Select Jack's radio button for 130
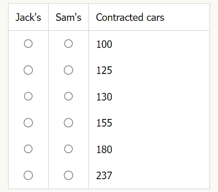 [28, 96]
